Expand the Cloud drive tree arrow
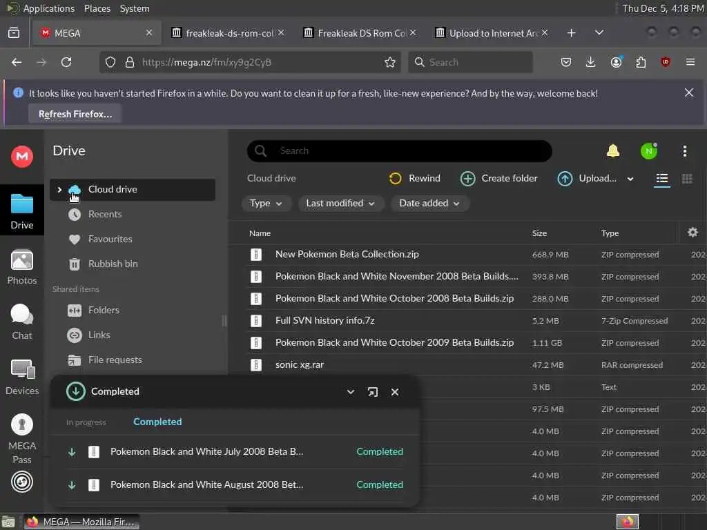The image size is (707, 530). pos(59,190)
